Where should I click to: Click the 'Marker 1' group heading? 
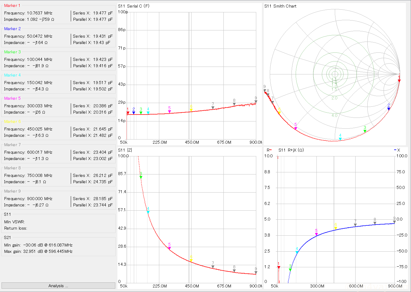[x=12, y=5]
